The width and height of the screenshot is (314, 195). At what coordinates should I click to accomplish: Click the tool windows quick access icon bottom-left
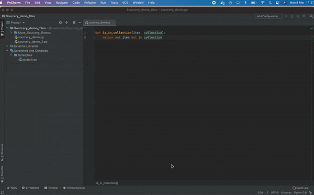pyautogui.click(x=3, y=192)
